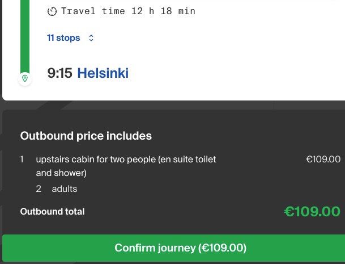Click the cabin price €109.00 on the item row
Viewport: 345px width, 264px height.
click(323, 159)
